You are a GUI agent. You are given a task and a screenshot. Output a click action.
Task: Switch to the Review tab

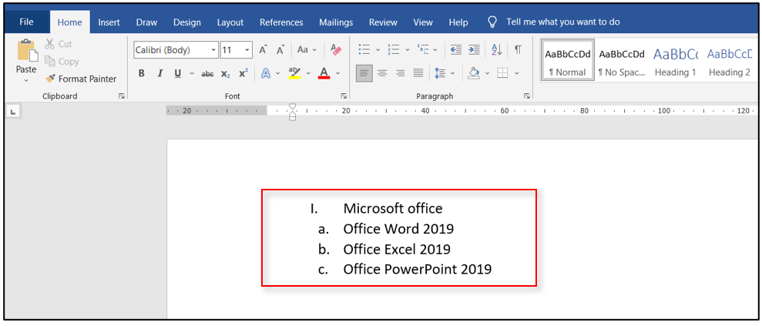[383, 22]
